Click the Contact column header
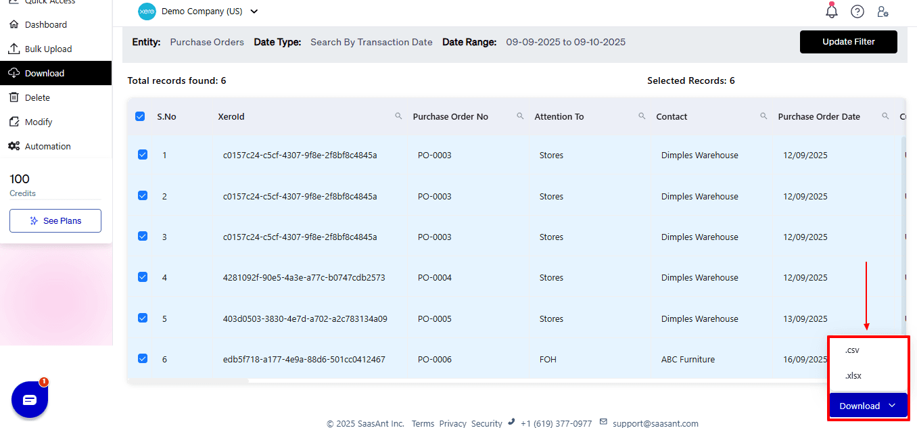This screenshot has height=428, width=917. point(672,116)
